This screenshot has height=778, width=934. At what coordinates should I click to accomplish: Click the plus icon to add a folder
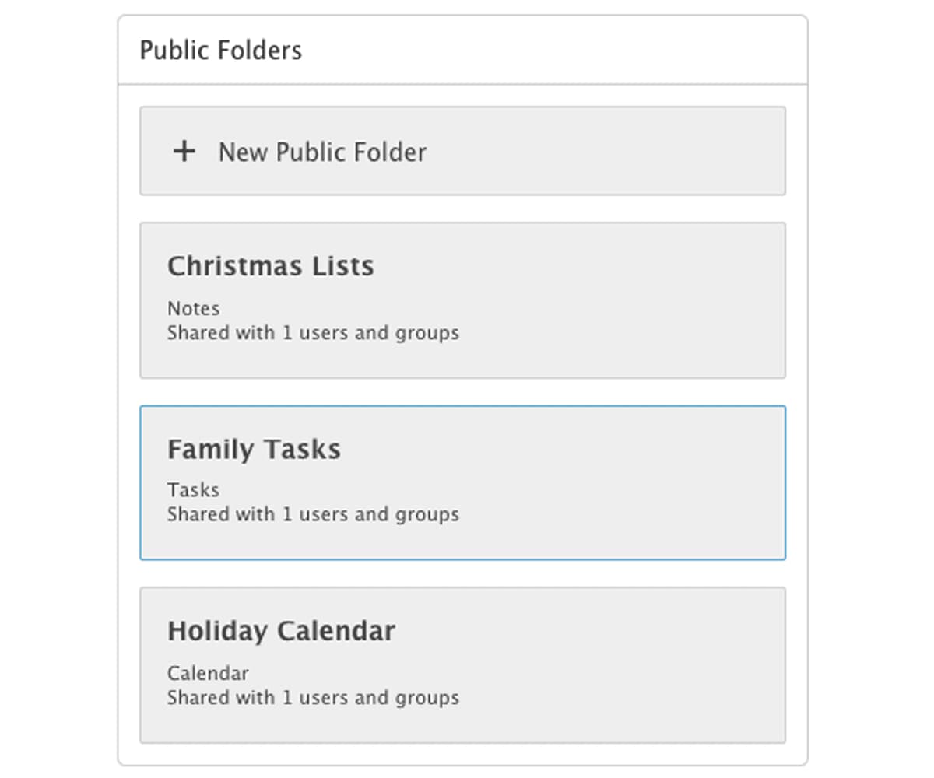pyautogui.click(x=184, y=152)
